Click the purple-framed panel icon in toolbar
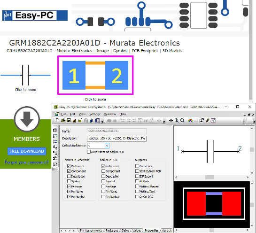 pyautogui.click(x=213, y=121)
